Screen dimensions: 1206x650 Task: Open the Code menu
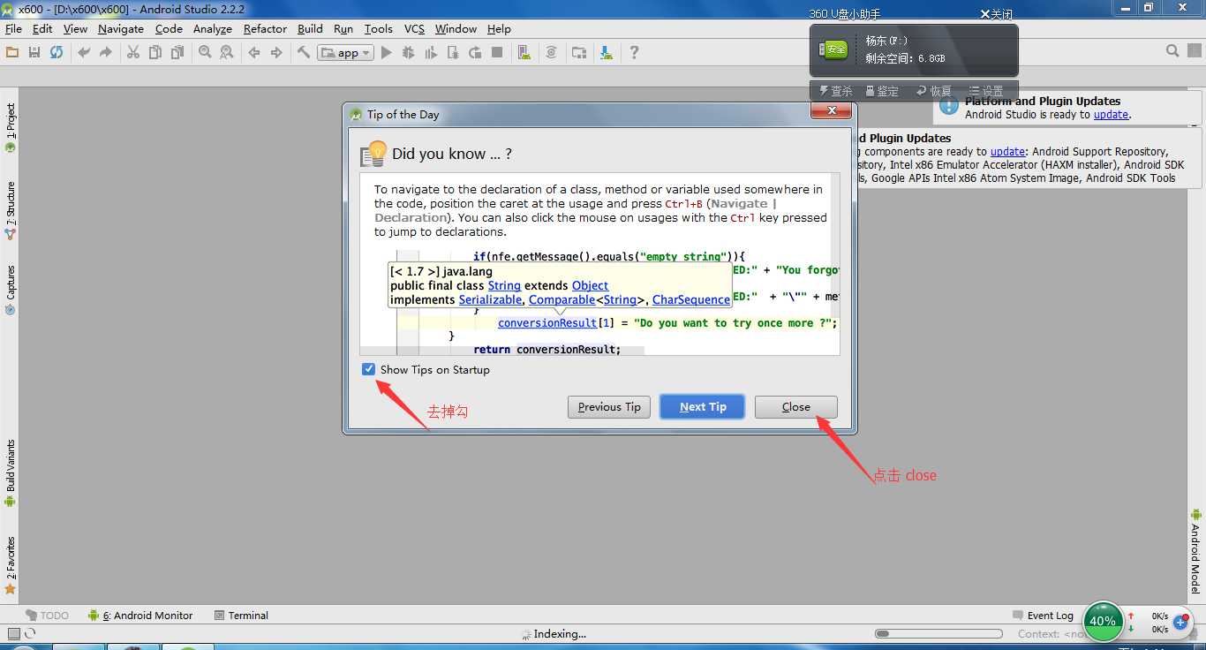(169, 28)
